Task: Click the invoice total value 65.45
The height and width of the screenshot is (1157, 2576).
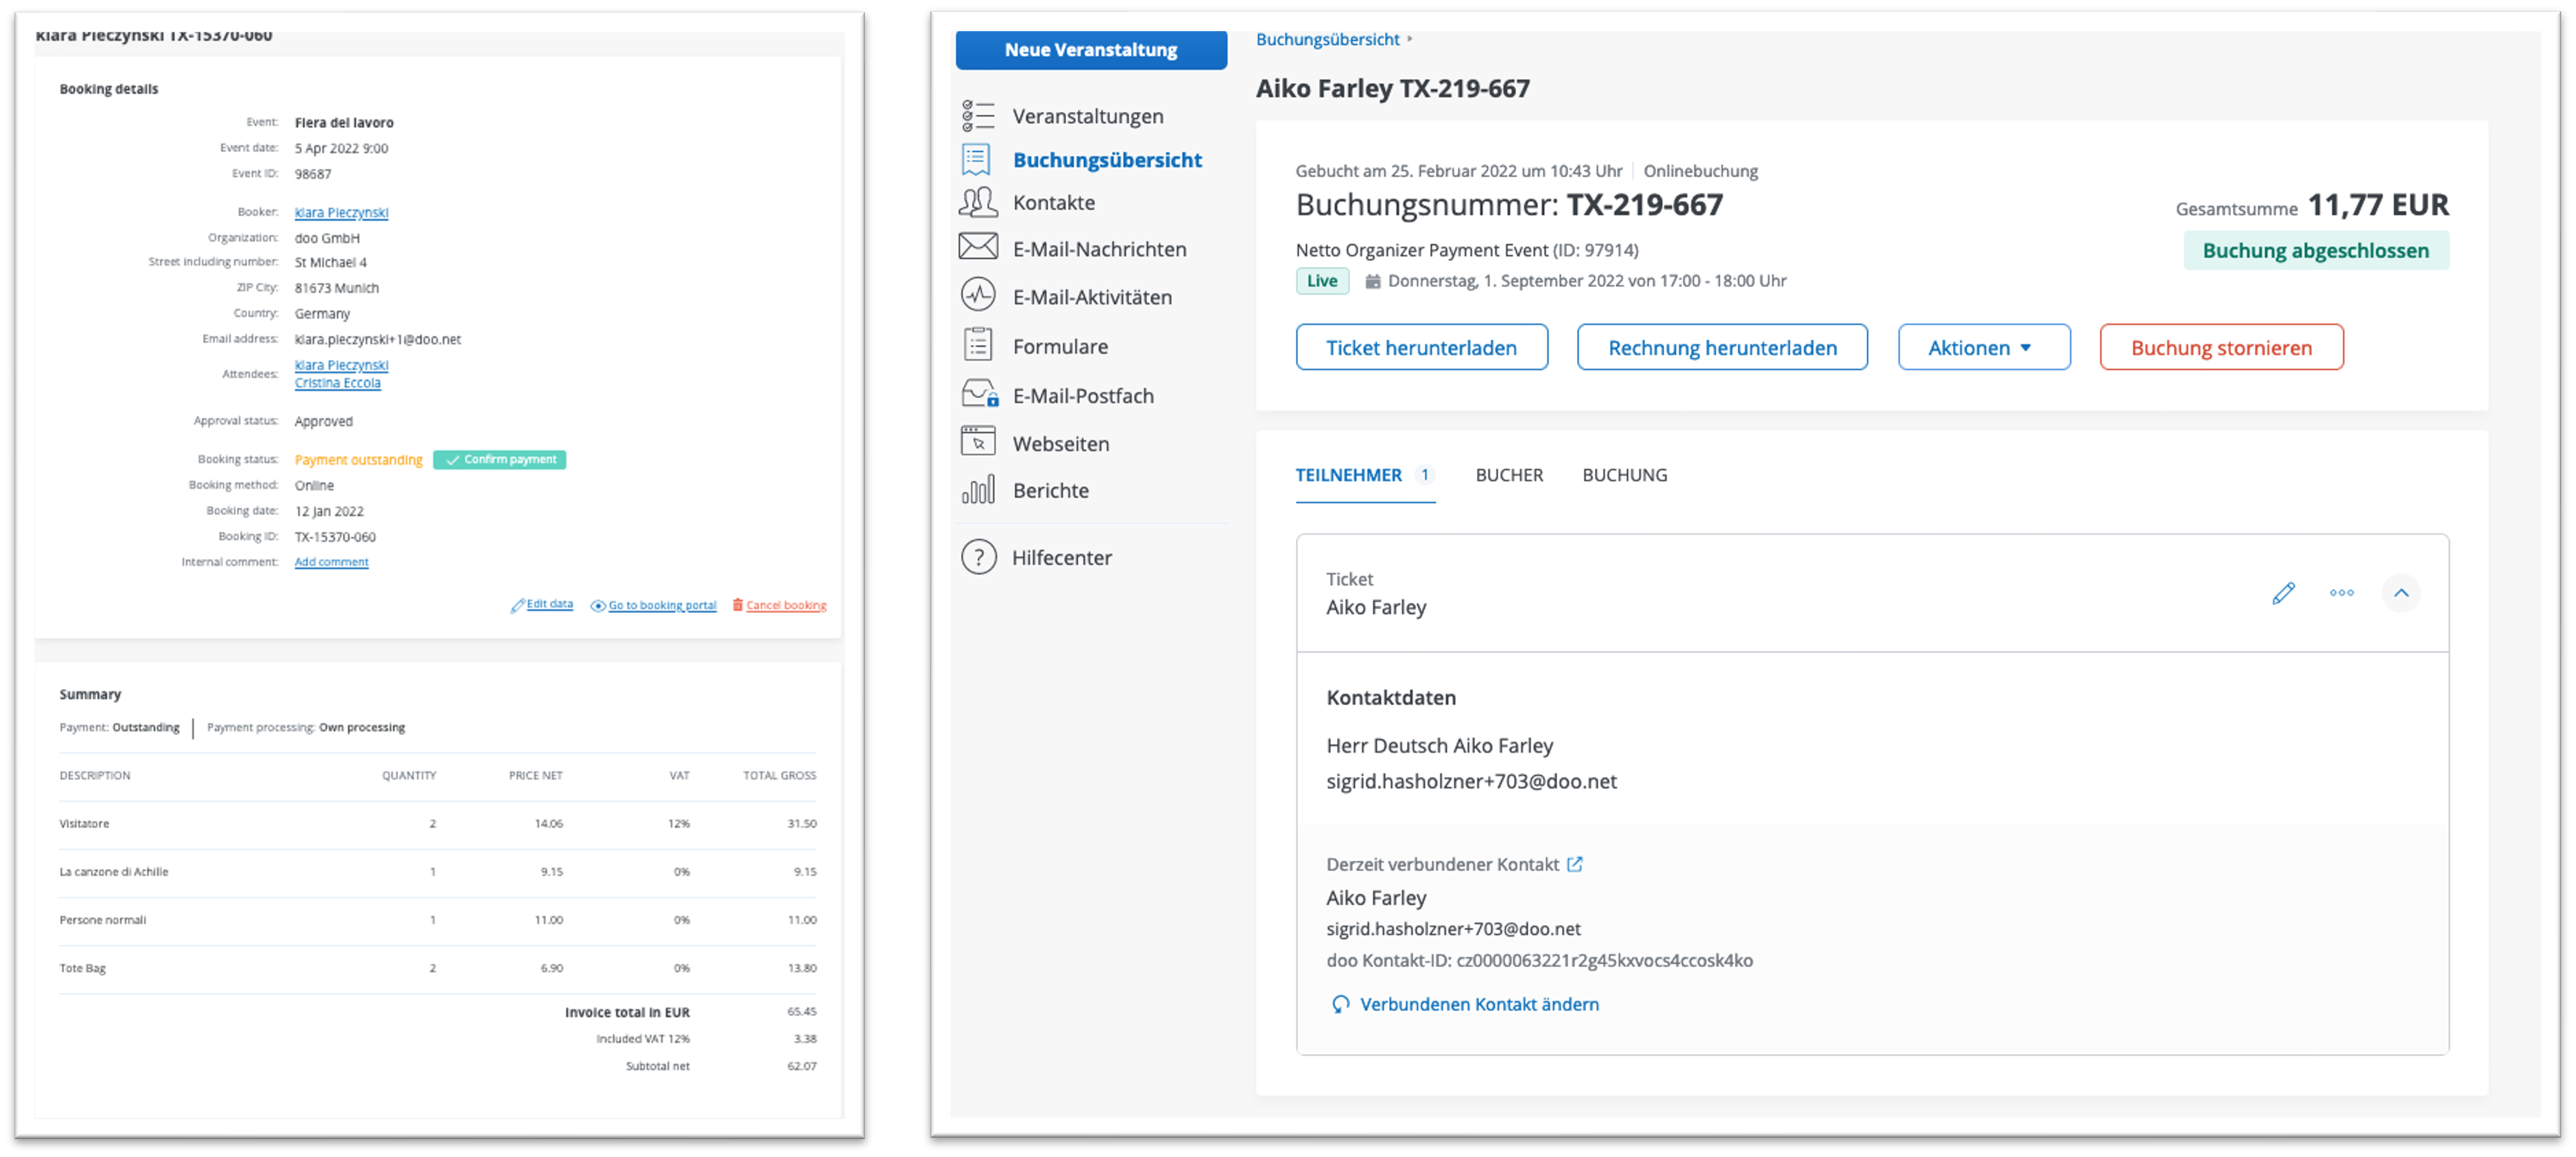Action: [x=801, y=1011]
